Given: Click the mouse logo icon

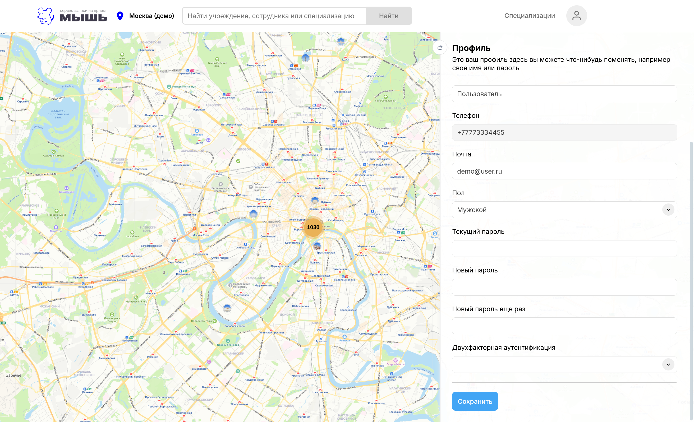Looking at the screenshot, I should point(45,16).
